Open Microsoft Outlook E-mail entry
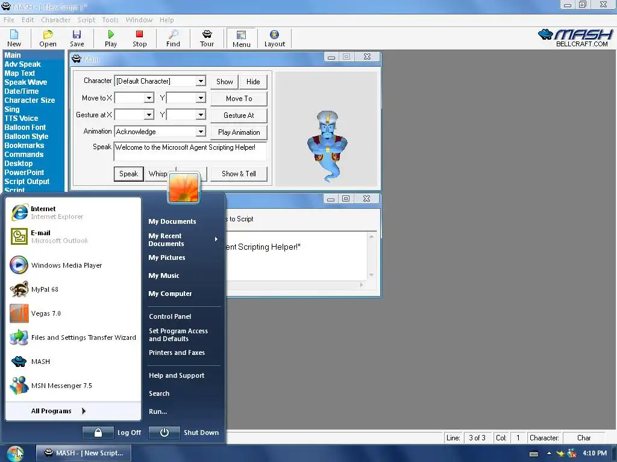617x462 pixels. click(74, 236)
